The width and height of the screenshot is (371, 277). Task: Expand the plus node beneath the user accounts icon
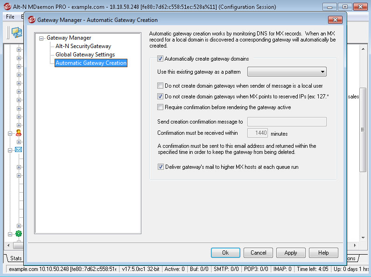(19, 142)
